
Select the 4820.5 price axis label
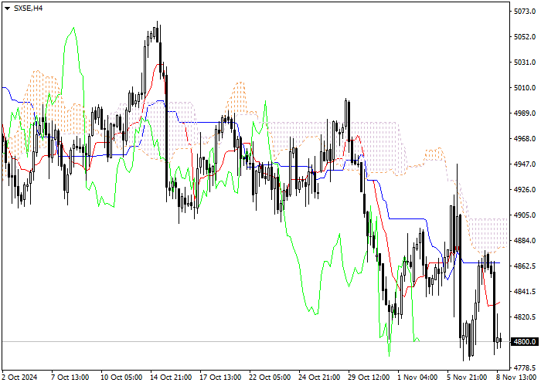tap(525, 317)
